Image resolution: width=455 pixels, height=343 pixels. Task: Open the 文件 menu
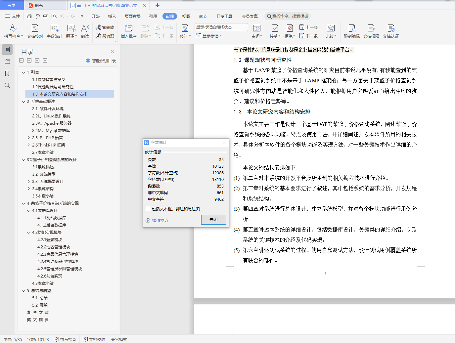pyautogui.click(x=13, y=16)
